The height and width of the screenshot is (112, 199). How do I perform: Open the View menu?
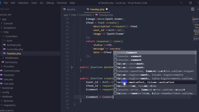34,3
